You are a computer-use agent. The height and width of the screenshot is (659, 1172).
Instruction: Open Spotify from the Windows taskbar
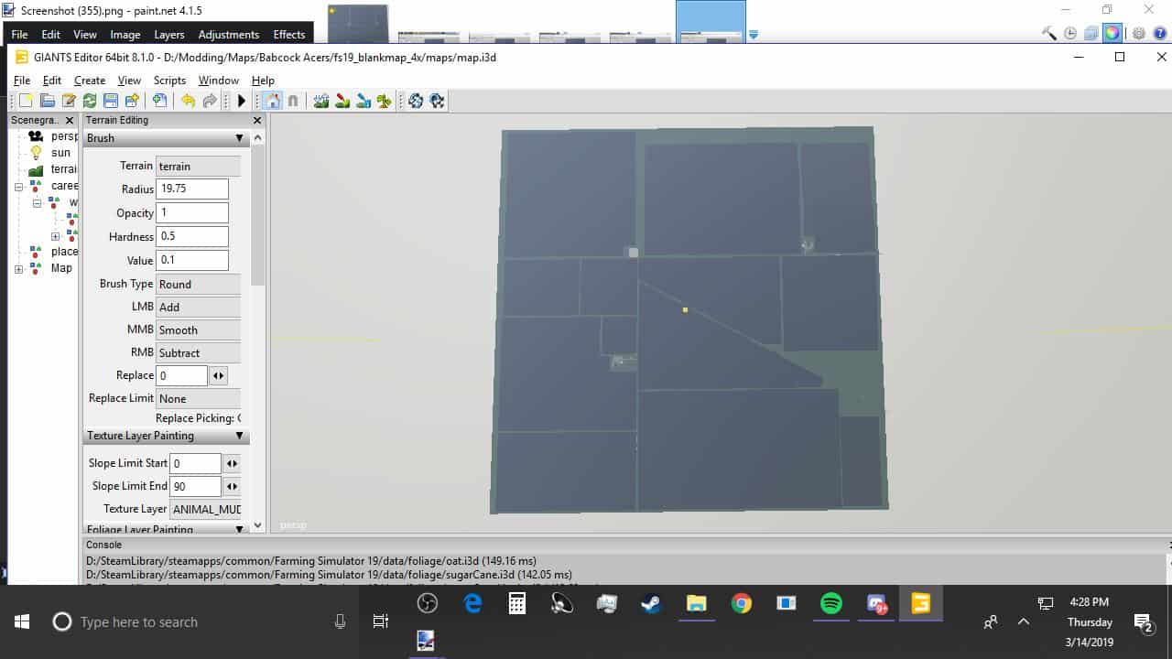pos(831,603)
